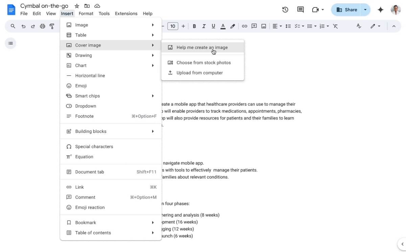Open the Extensions menu
Image resolution: width=406 pixels, height=252 pixels.
(x=126, y=13)
